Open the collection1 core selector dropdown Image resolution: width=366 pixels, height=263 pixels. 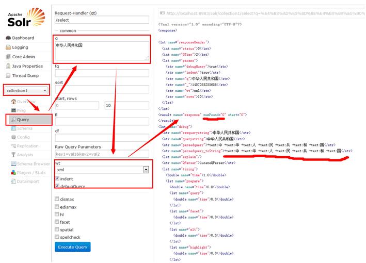tap(26, 90)
